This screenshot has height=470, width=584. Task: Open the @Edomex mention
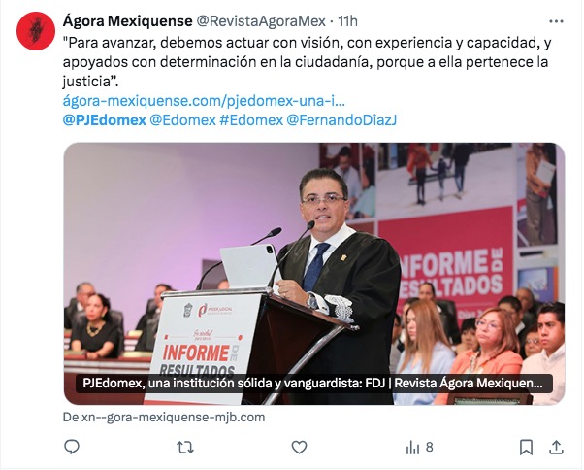(x=182, y=120)
